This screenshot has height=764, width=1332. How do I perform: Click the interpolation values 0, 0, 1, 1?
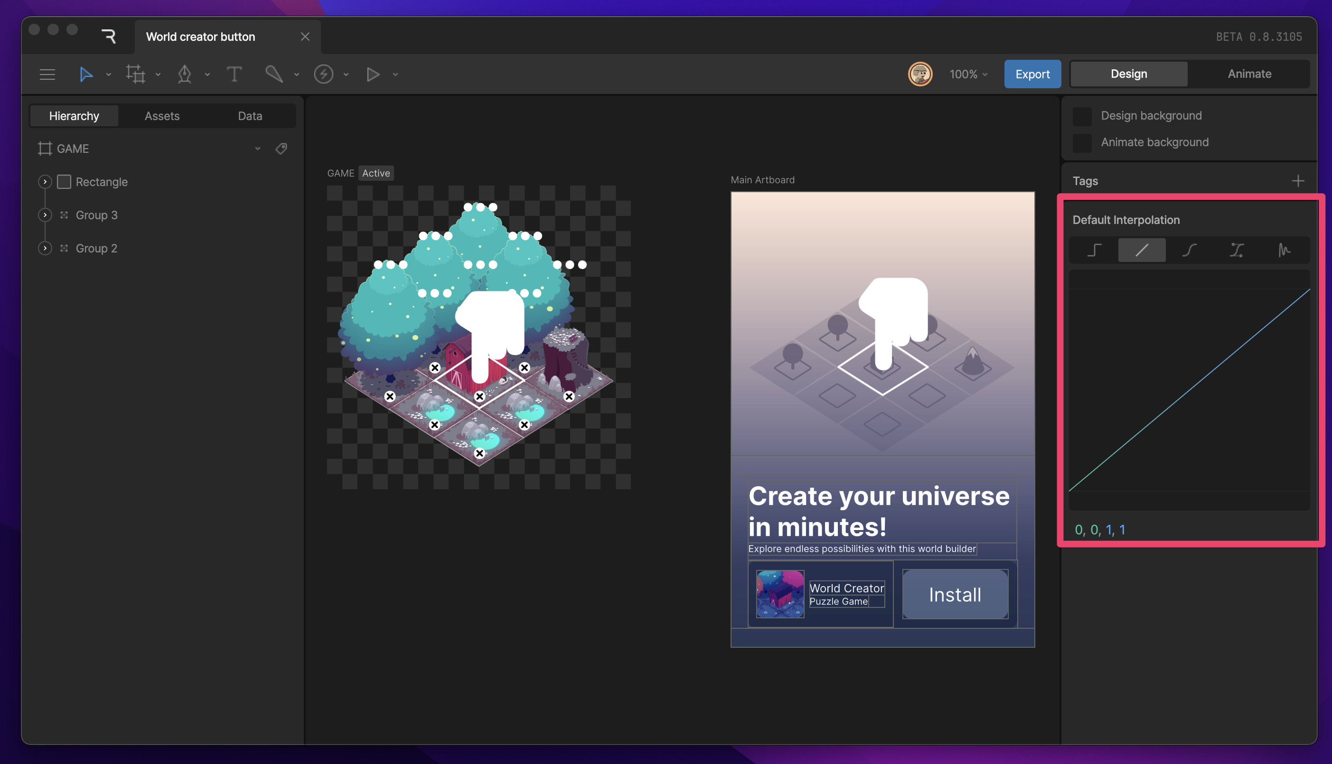coord(1099,530)
